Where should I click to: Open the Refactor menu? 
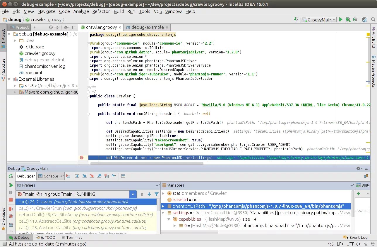[101, 11]
